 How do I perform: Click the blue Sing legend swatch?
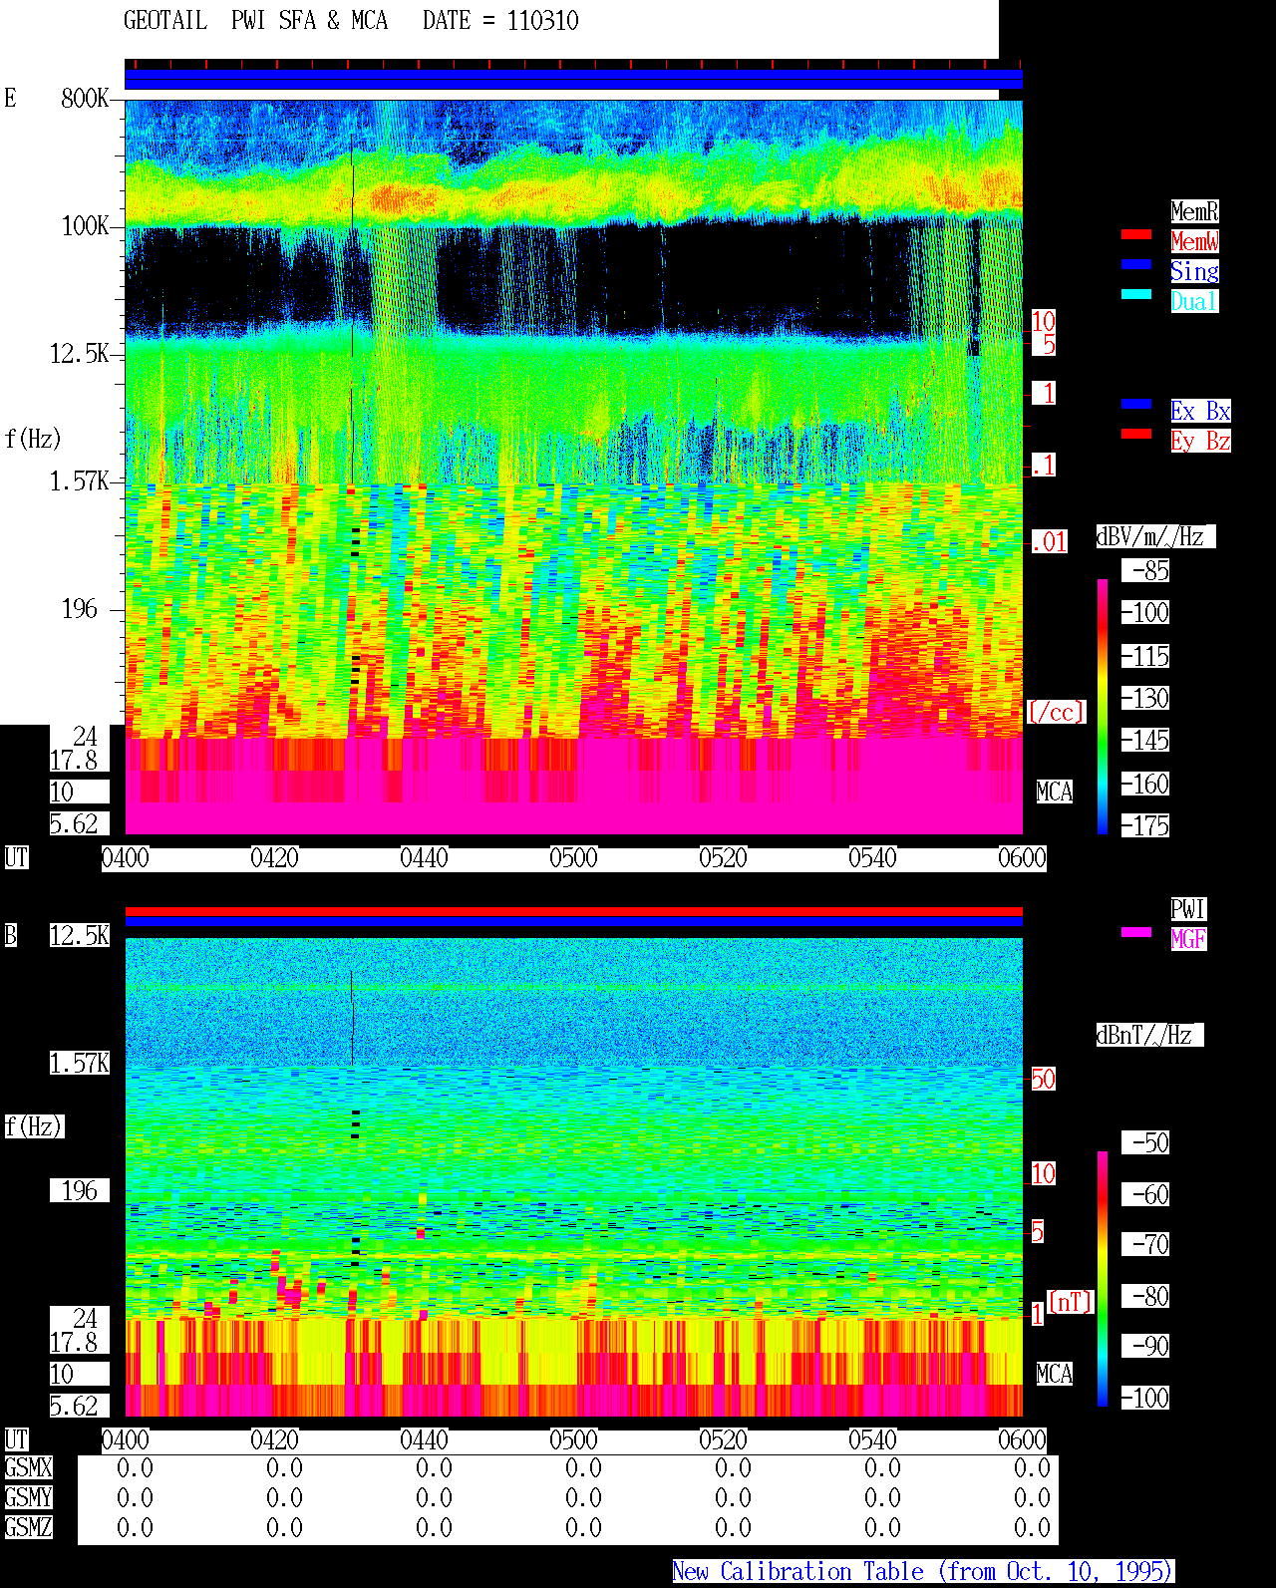point(1136,264)
